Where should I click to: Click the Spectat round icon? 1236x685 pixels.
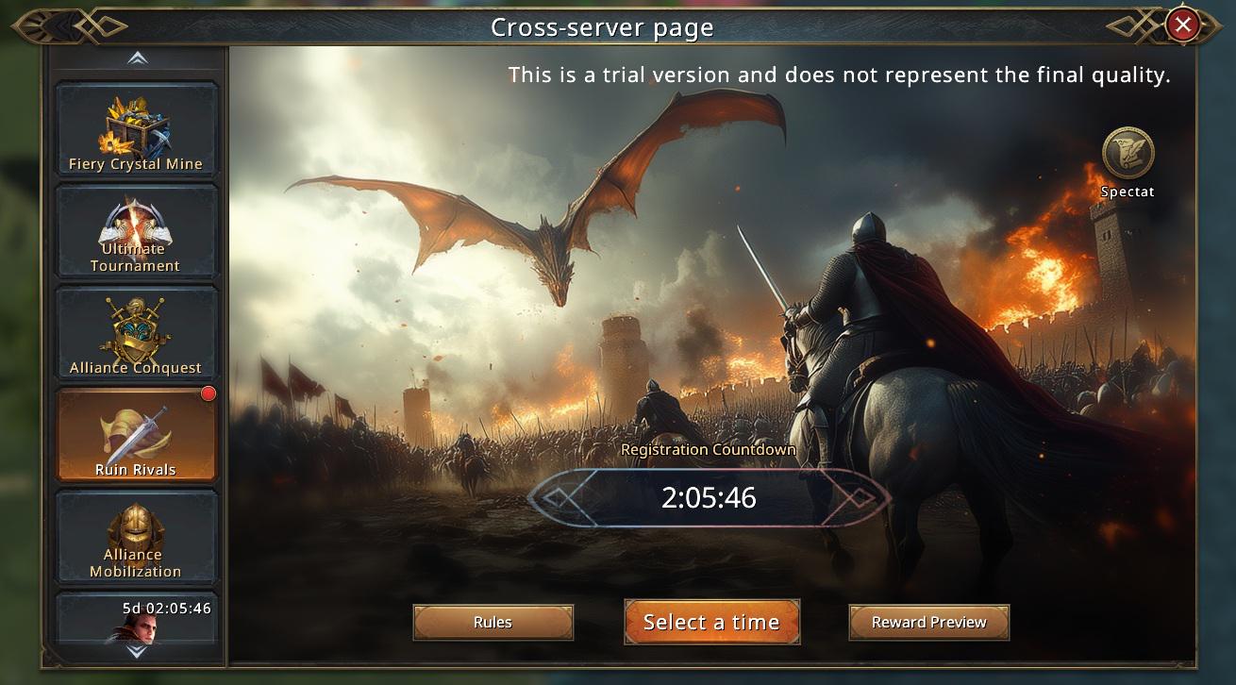tap(1127, 153)
